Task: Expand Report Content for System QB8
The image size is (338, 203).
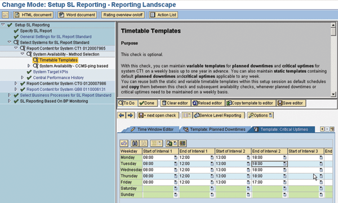Action: (x=16, y=89)
